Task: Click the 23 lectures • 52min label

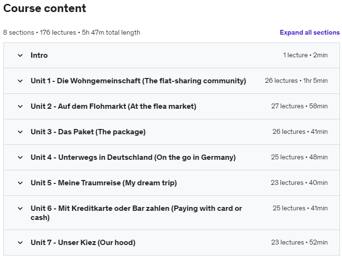Action: click(299, 242)
